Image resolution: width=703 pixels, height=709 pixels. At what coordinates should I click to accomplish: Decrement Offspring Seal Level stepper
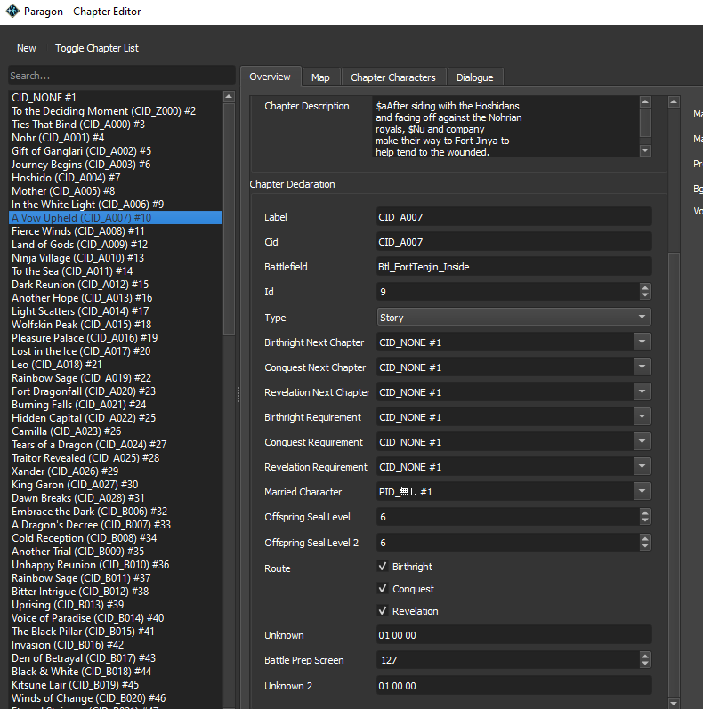pos(645,521)
